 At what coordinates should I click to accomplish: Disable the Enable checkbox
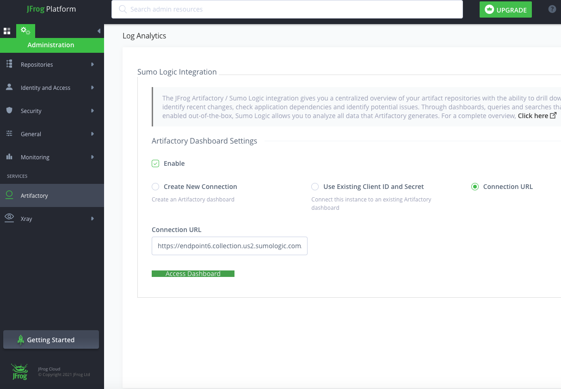(x=155, y=163)
